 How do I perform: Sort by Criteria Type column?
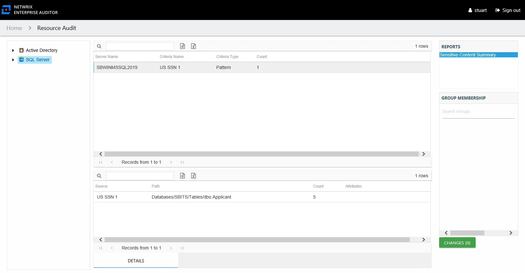(227, 57)
